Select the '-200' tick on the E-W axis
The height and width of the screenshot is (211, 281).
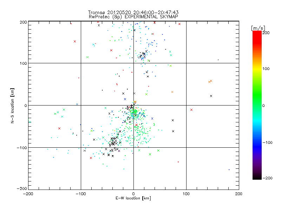tap(28, 194)
